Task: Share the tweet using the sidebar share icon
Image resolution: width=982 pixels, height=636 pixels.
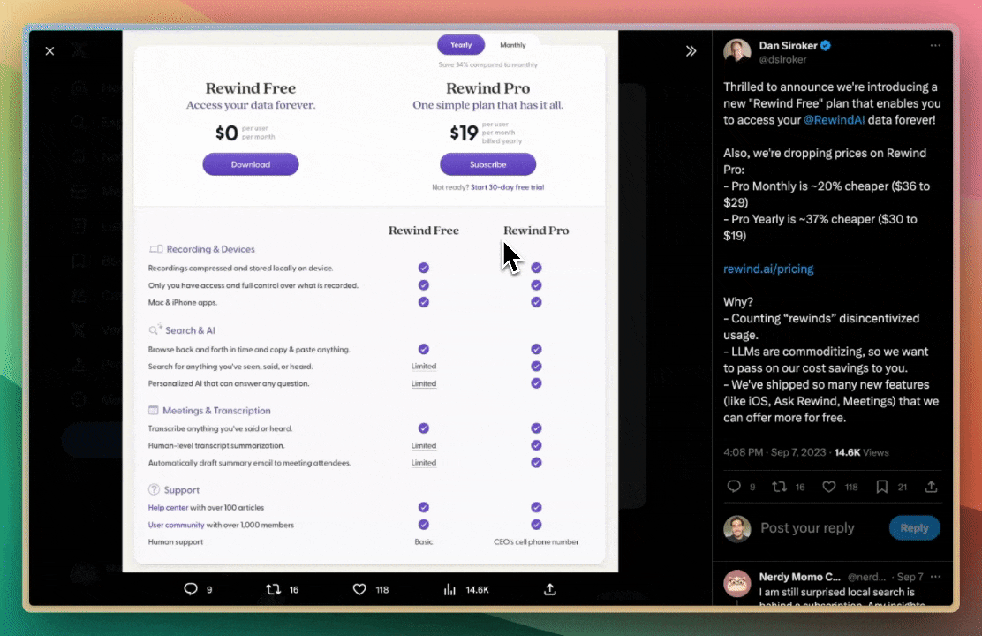Action: [x=932, y=487]
